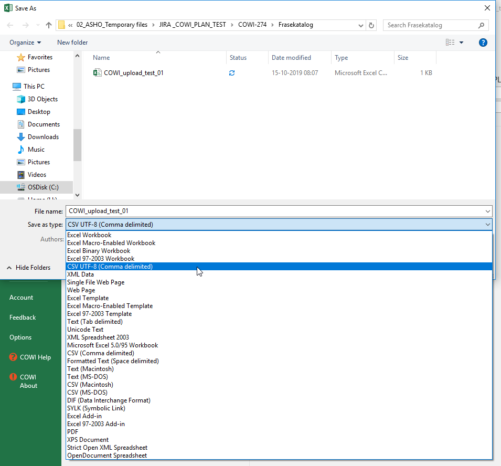Click the back navigation arrow
The width and height of the screenshot is (501, 466).
(10, 25)
